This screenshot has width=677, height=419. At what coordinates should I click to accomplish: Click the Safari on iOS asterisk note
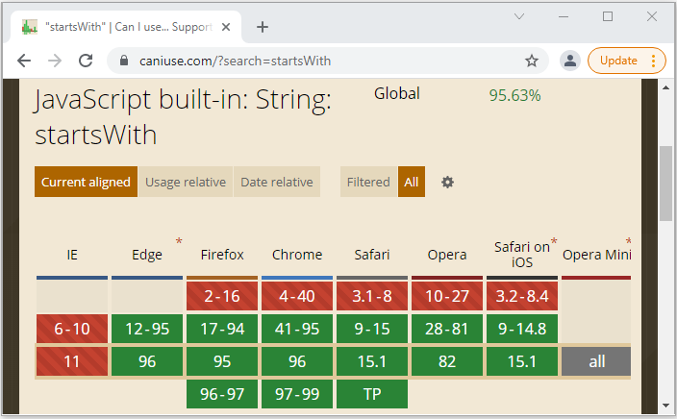click(554, 241)
